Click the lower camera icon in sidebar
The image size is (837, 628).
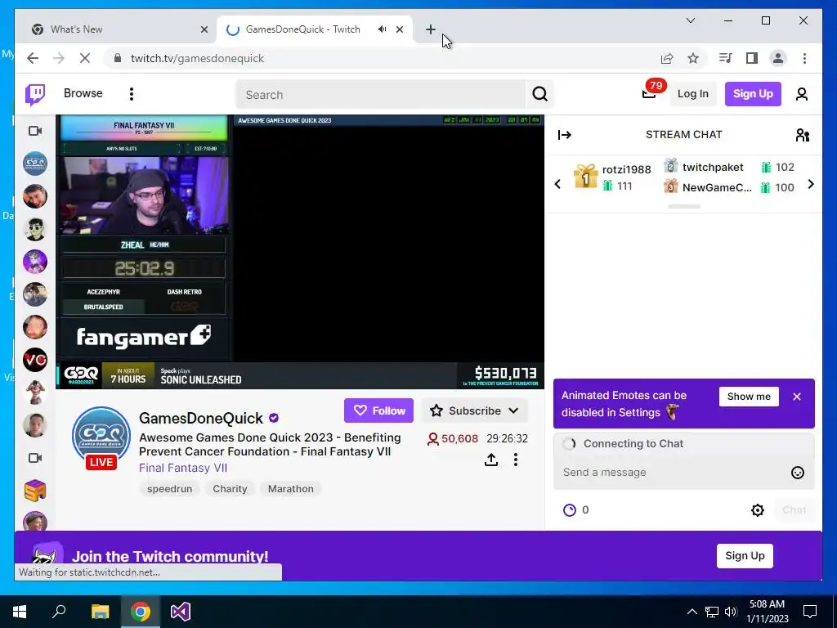click(x=35, y=458)
